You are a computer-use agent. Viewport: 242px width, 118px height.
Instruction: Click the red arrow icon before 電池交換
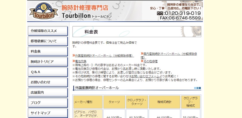[x=74, y=61]
